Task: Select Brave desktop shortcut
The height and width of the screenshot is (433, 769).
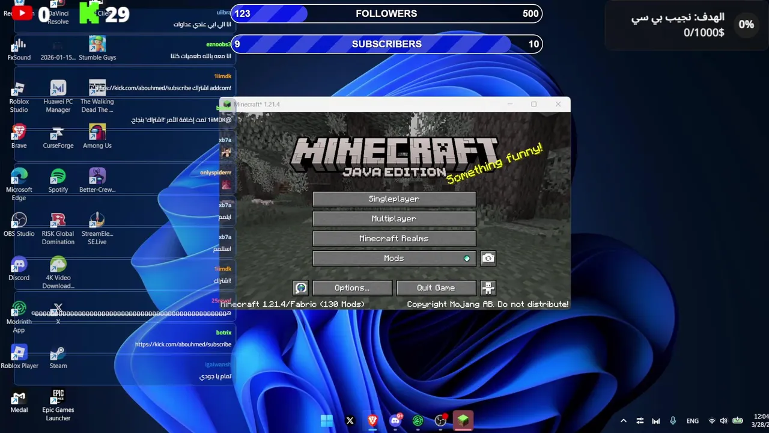Action: tap(19, 137)
